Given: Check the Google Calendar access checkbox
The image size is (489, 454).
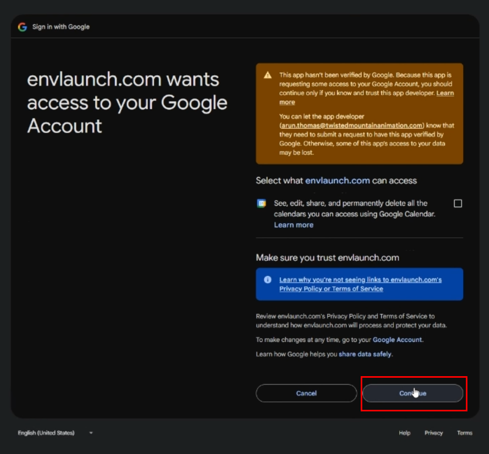Looking at the screenshot, I should pyautogui.click(x=458, y=204).
